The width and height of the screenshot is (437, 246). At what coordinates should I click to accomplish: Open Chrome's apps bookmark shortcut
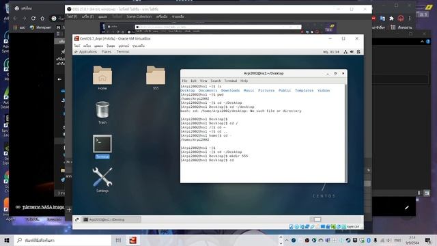pyautogui.click(x=18, y=27)
